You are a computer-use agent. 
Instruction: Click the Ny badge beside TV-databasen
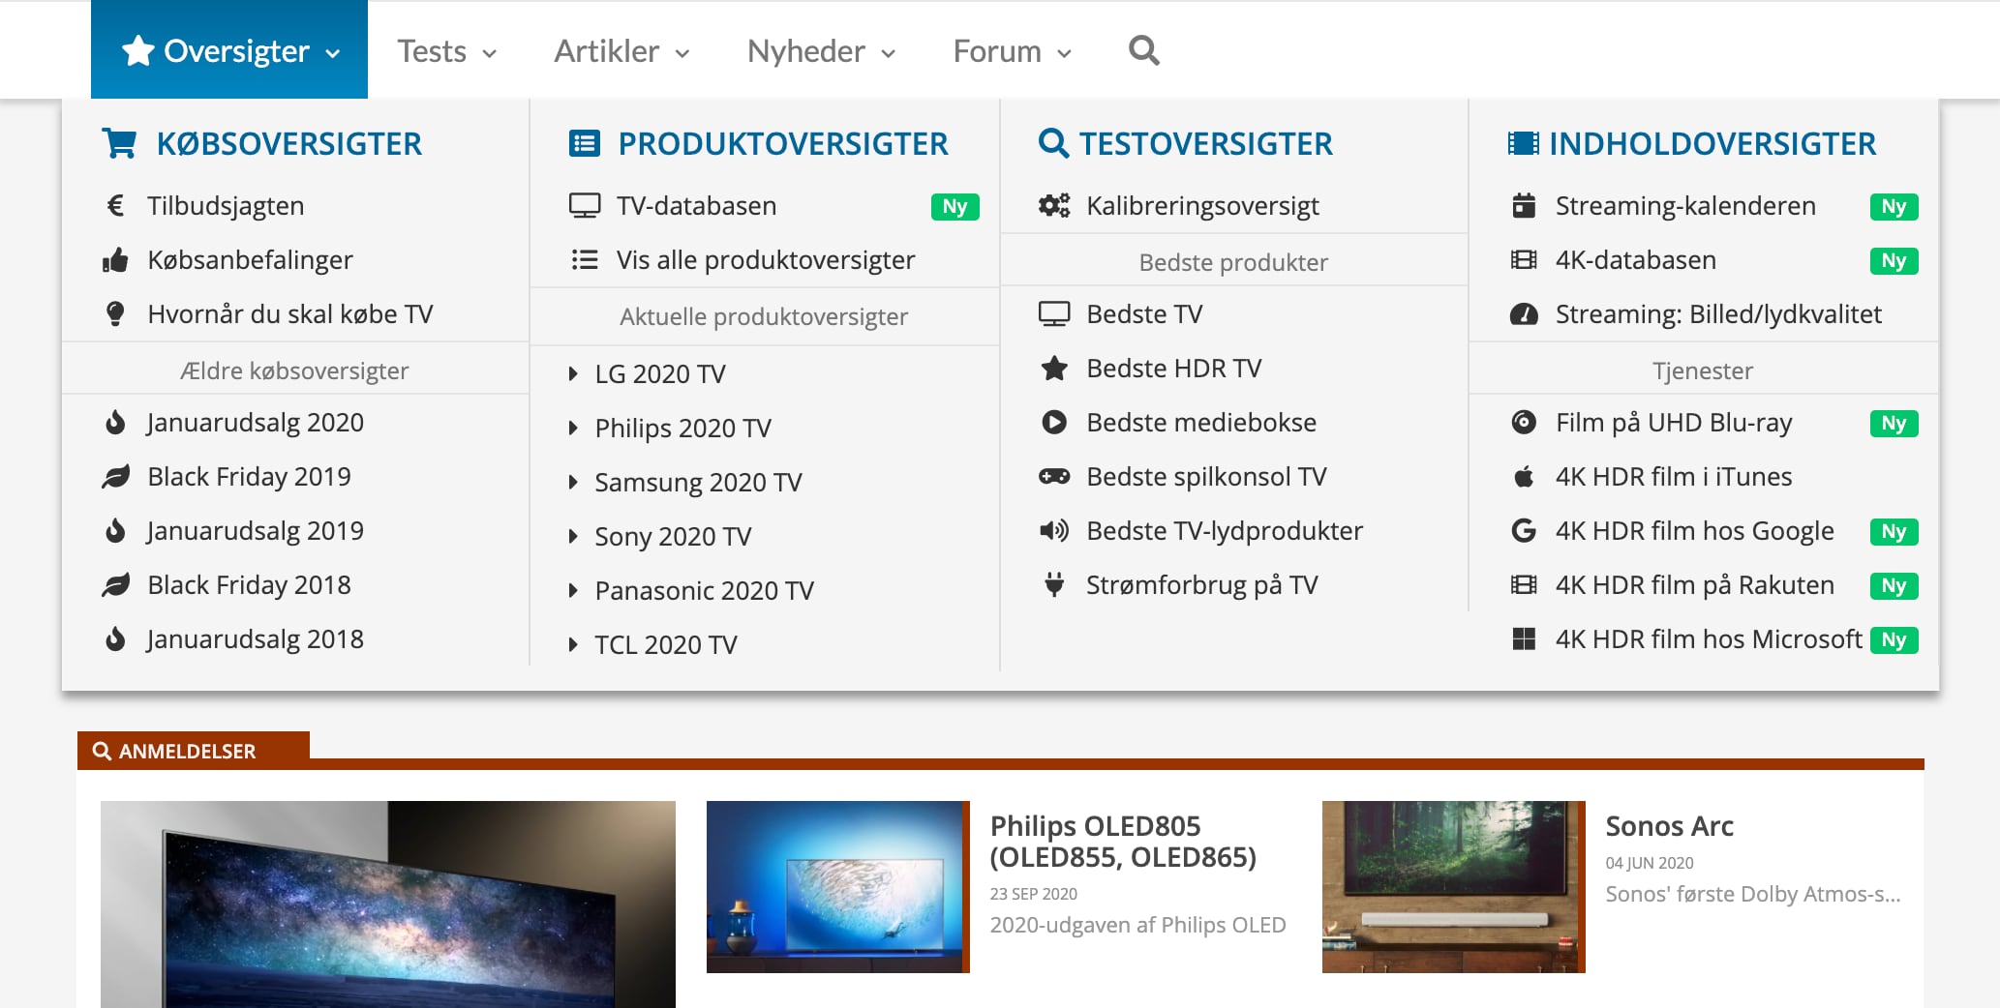click(955, 206)
